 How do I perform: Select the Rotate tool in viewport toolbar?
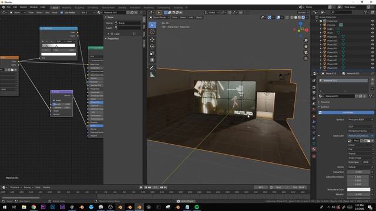click(152, 46)
